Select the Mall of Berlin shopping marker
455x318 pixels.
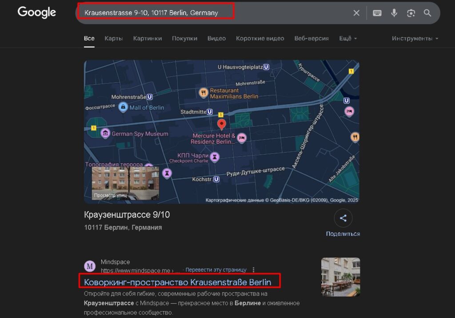pos(123,107)
